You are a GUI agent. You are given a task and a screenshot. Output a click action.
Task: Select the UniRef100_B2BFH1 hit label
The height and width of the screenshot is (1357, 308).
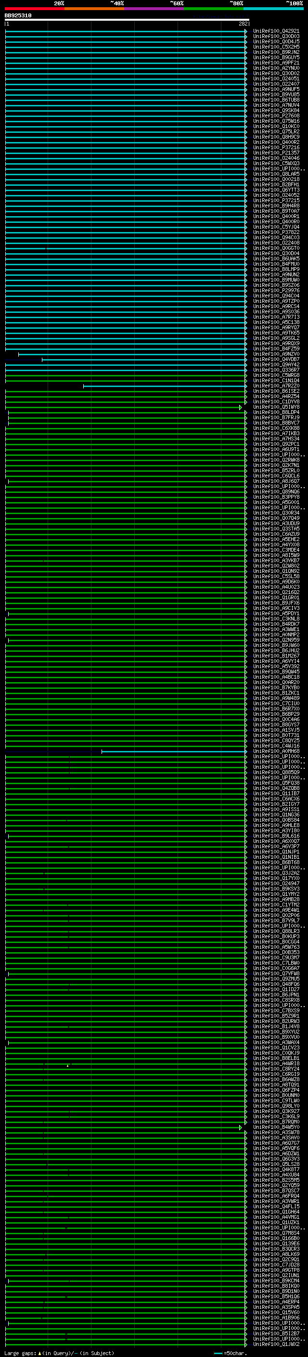(x=276, y=184)
